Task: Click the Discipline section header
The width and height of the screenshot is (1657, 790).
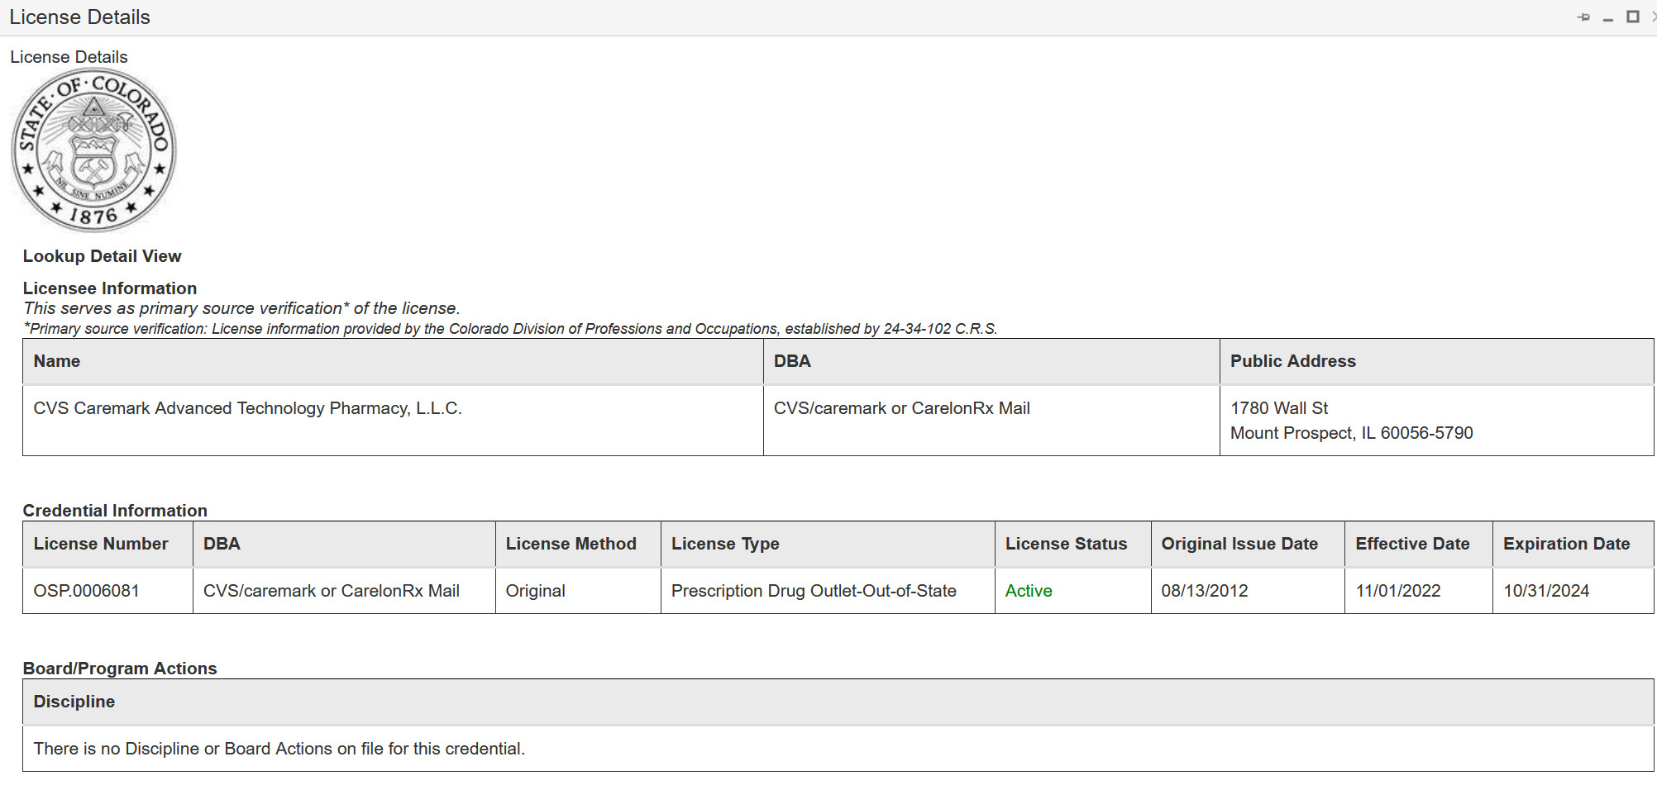Action: 74,702
